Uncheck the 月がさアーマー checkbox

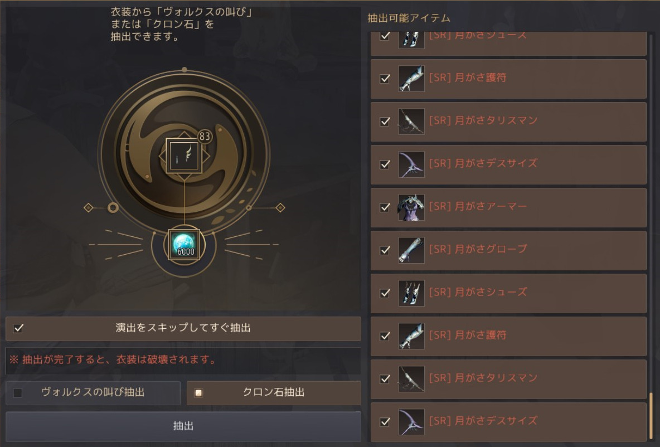385,207
